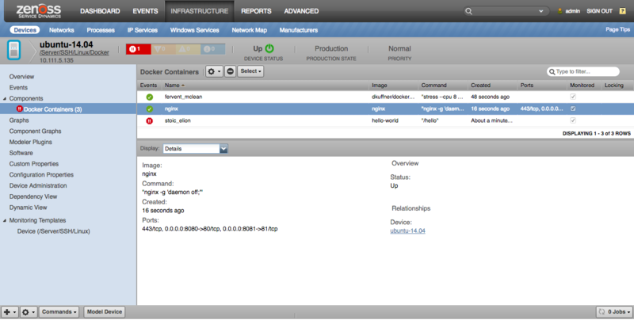This screenshot has height=320, width=634.
Task: Switch to the Manufacturers tab
Action: (299, 30)
